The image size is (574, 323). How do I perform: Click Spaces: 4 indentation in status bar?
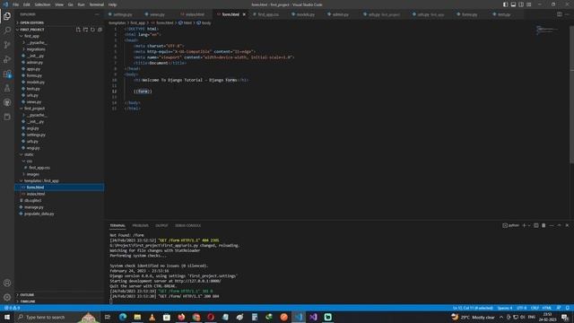click(x=505, y=308)
